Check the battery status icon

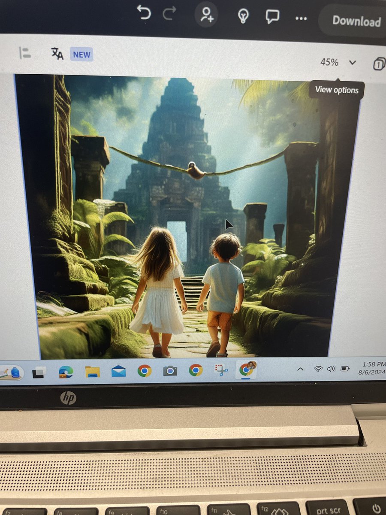345,369
